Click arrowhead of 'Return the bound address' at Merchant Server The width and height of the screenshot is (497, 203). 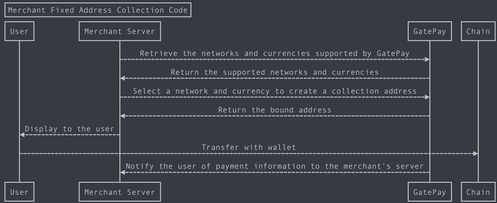pos(123,116)
